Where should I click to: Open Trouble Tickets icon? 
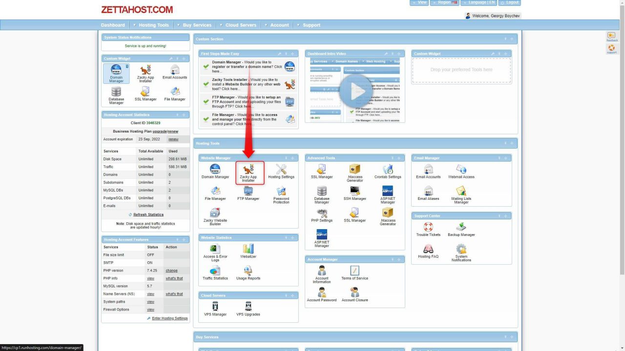(x=428, y=229)
